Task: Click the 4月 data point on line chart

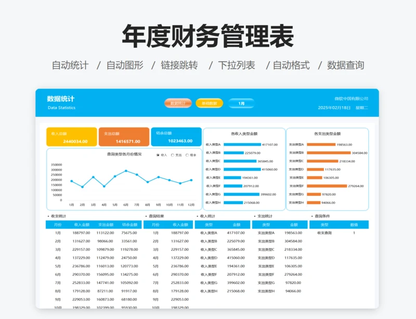Action: (104, 186)
